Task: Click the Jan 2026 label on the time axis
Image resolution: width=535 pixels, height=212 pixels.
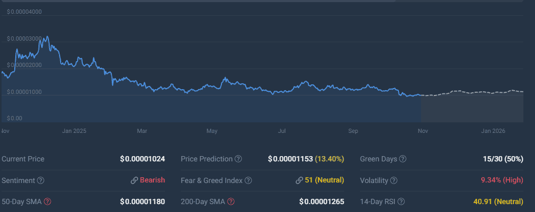Action: [x=493, y=130]
